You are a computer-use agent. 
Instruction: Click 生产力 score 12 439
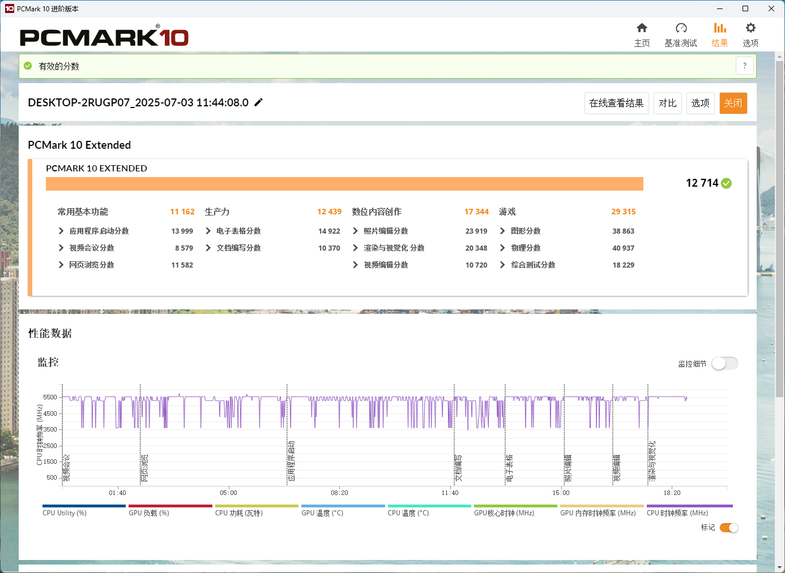[x=329, y=212]
